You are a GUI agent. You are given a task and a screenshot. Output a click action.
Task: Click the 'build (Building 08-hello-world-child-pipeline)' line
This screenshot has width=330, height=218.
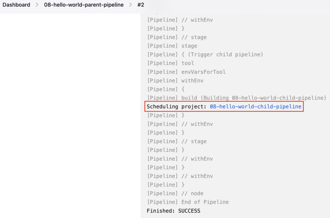point(237,98)
